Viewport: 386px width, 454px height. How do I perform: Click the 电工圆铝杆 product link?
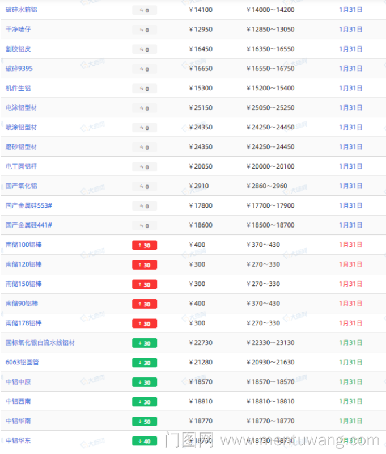pyautogui.click(x=22, y=166)
